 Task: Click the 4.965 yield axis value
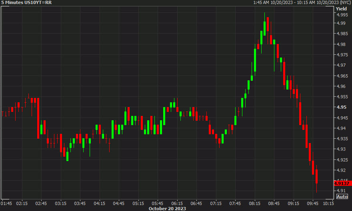click(342, 76)
